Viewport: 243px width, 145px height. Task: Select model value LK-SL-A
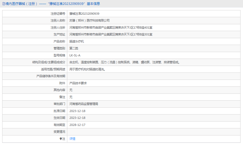(75, 55)
